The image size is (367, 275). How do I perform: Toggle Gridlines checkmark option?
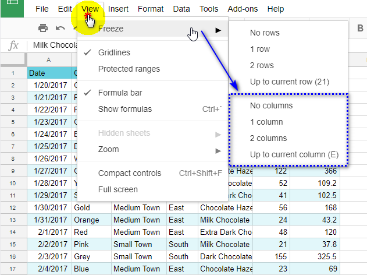pyautogui.click(x=152, y=52)
